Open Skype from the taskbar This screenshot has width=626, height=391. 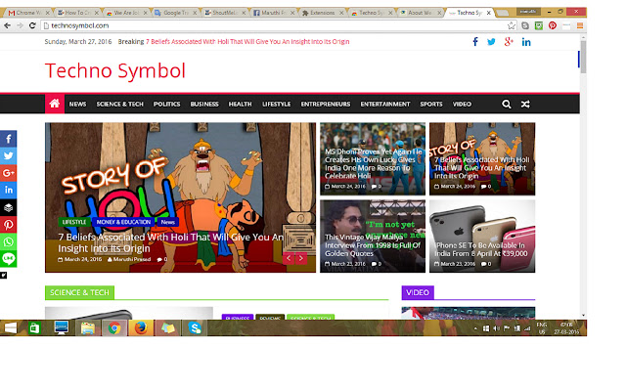point(195,328)
